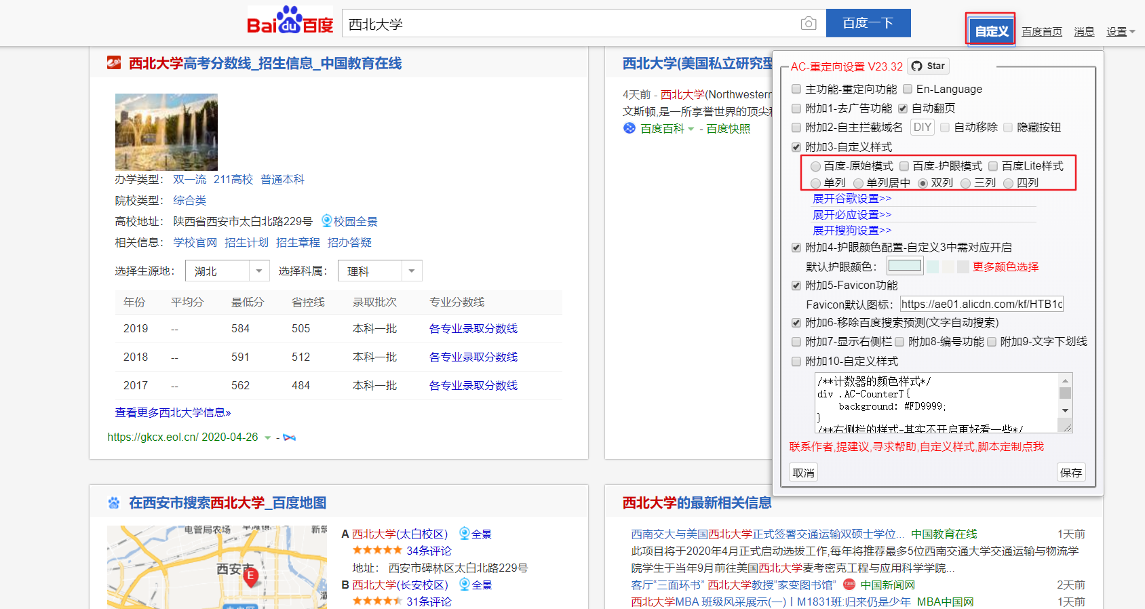Image resolution: width=1145 pixels, height=609 pixels.
Task: Click the Baidu paw icon beside 百度百科
Action: coord(629,128)
